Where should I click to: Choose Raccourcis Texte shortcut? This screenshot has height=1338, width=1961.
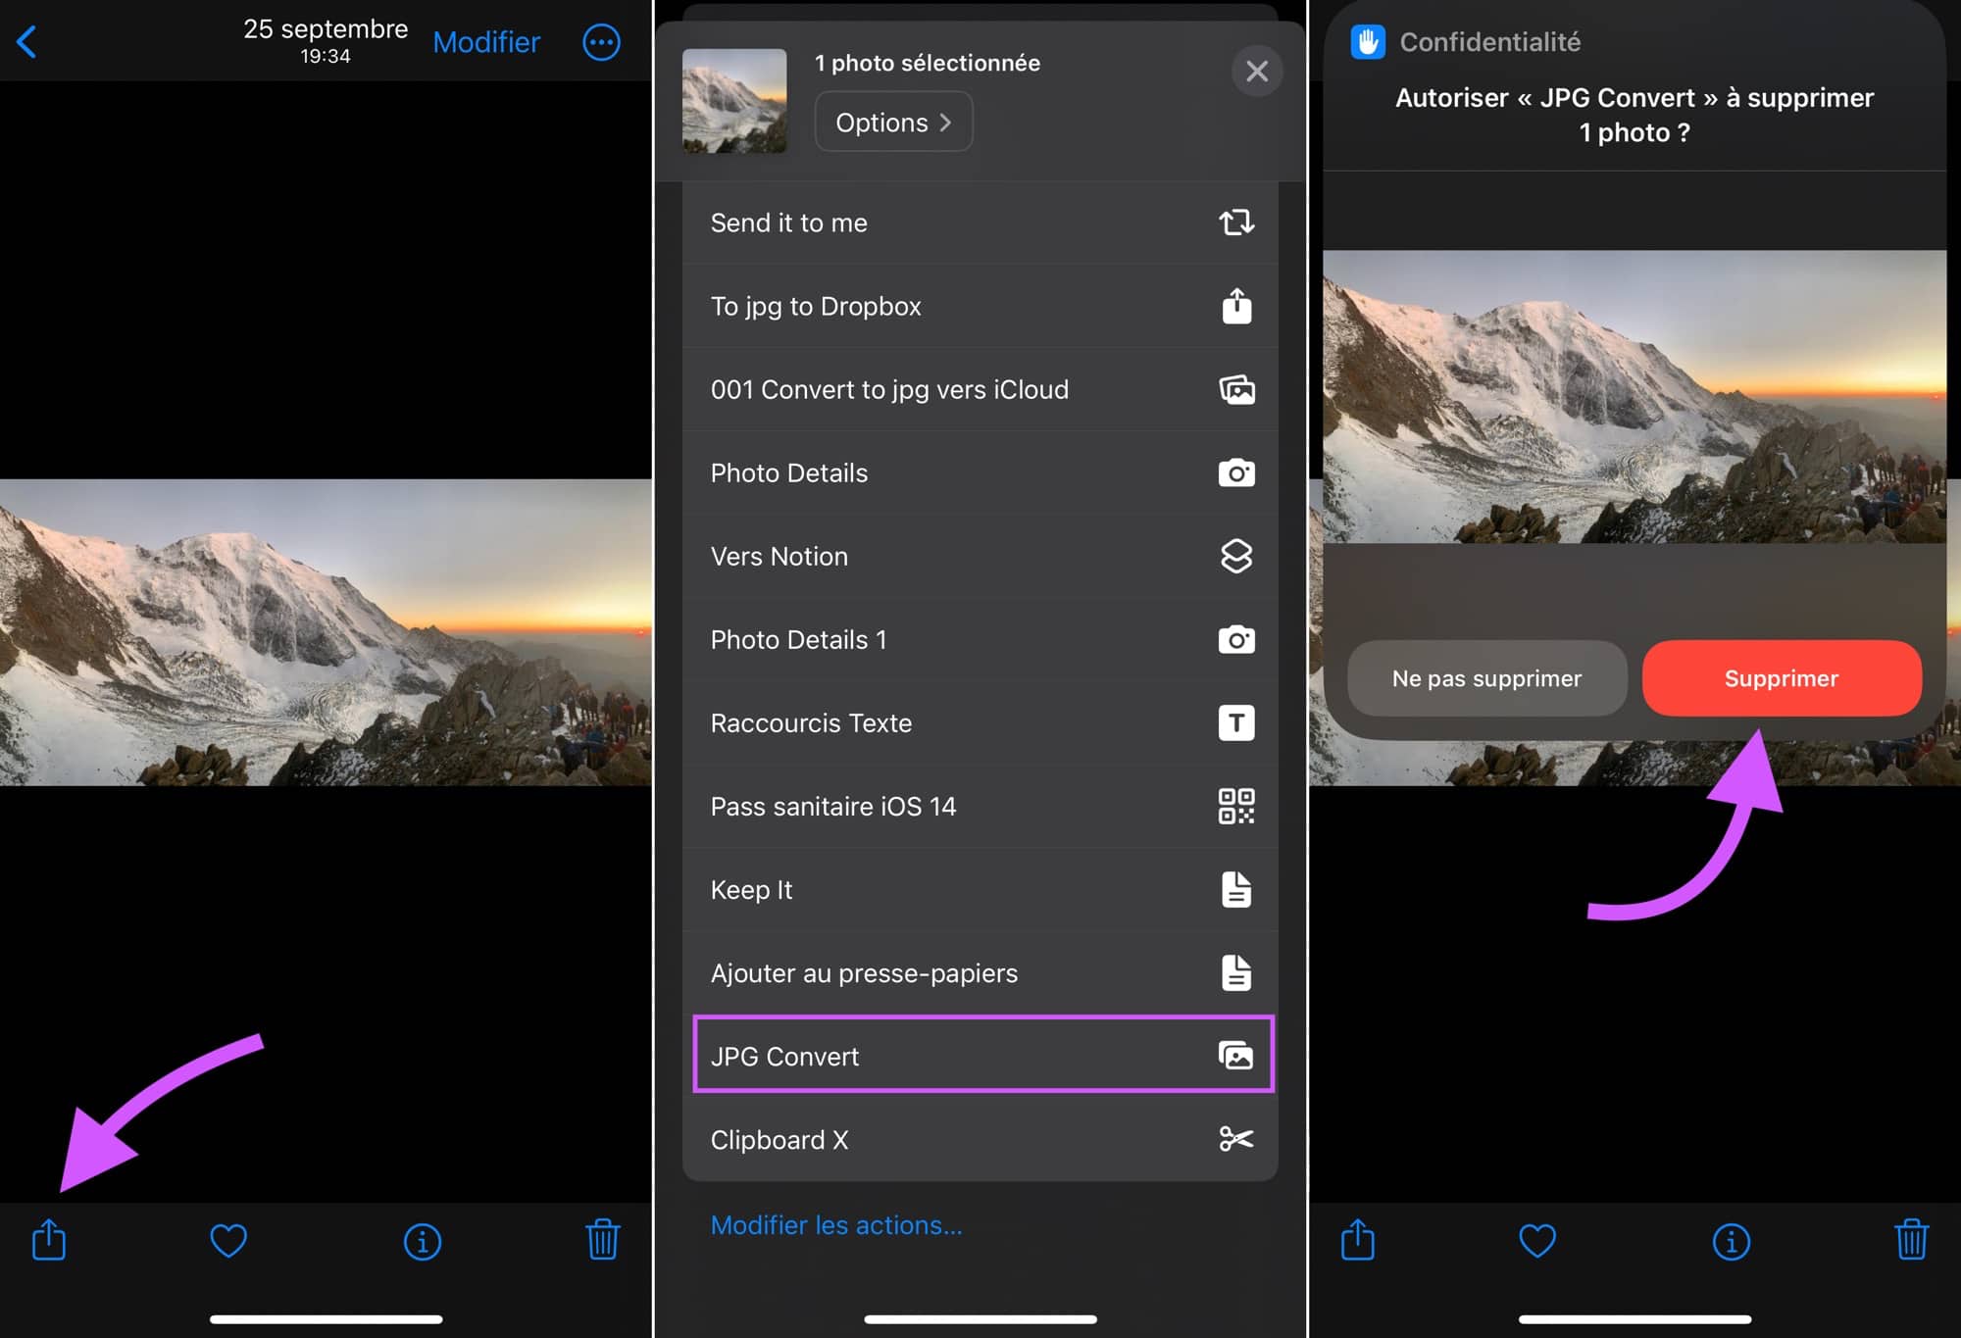coord(980,722)
